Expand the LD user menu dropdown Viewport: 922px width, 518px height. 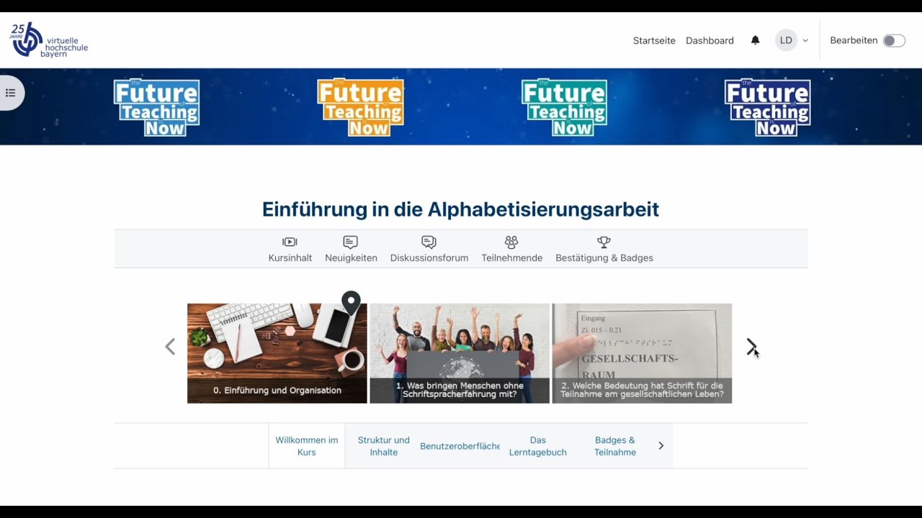(792, 40)
